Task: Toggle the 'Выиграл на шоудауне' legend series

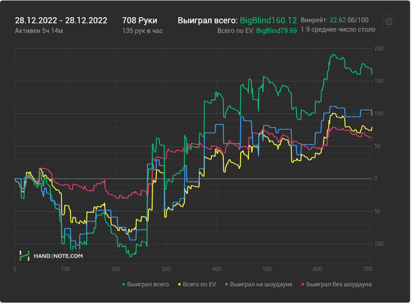Action: [x=259, y=285]
